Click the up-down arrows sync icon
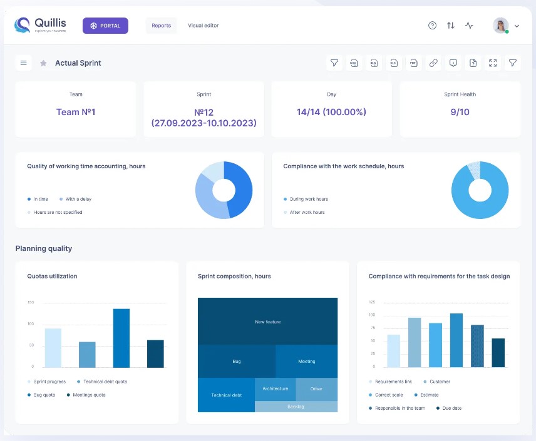This screenshot has height=441, width=536. pos(451,26)
